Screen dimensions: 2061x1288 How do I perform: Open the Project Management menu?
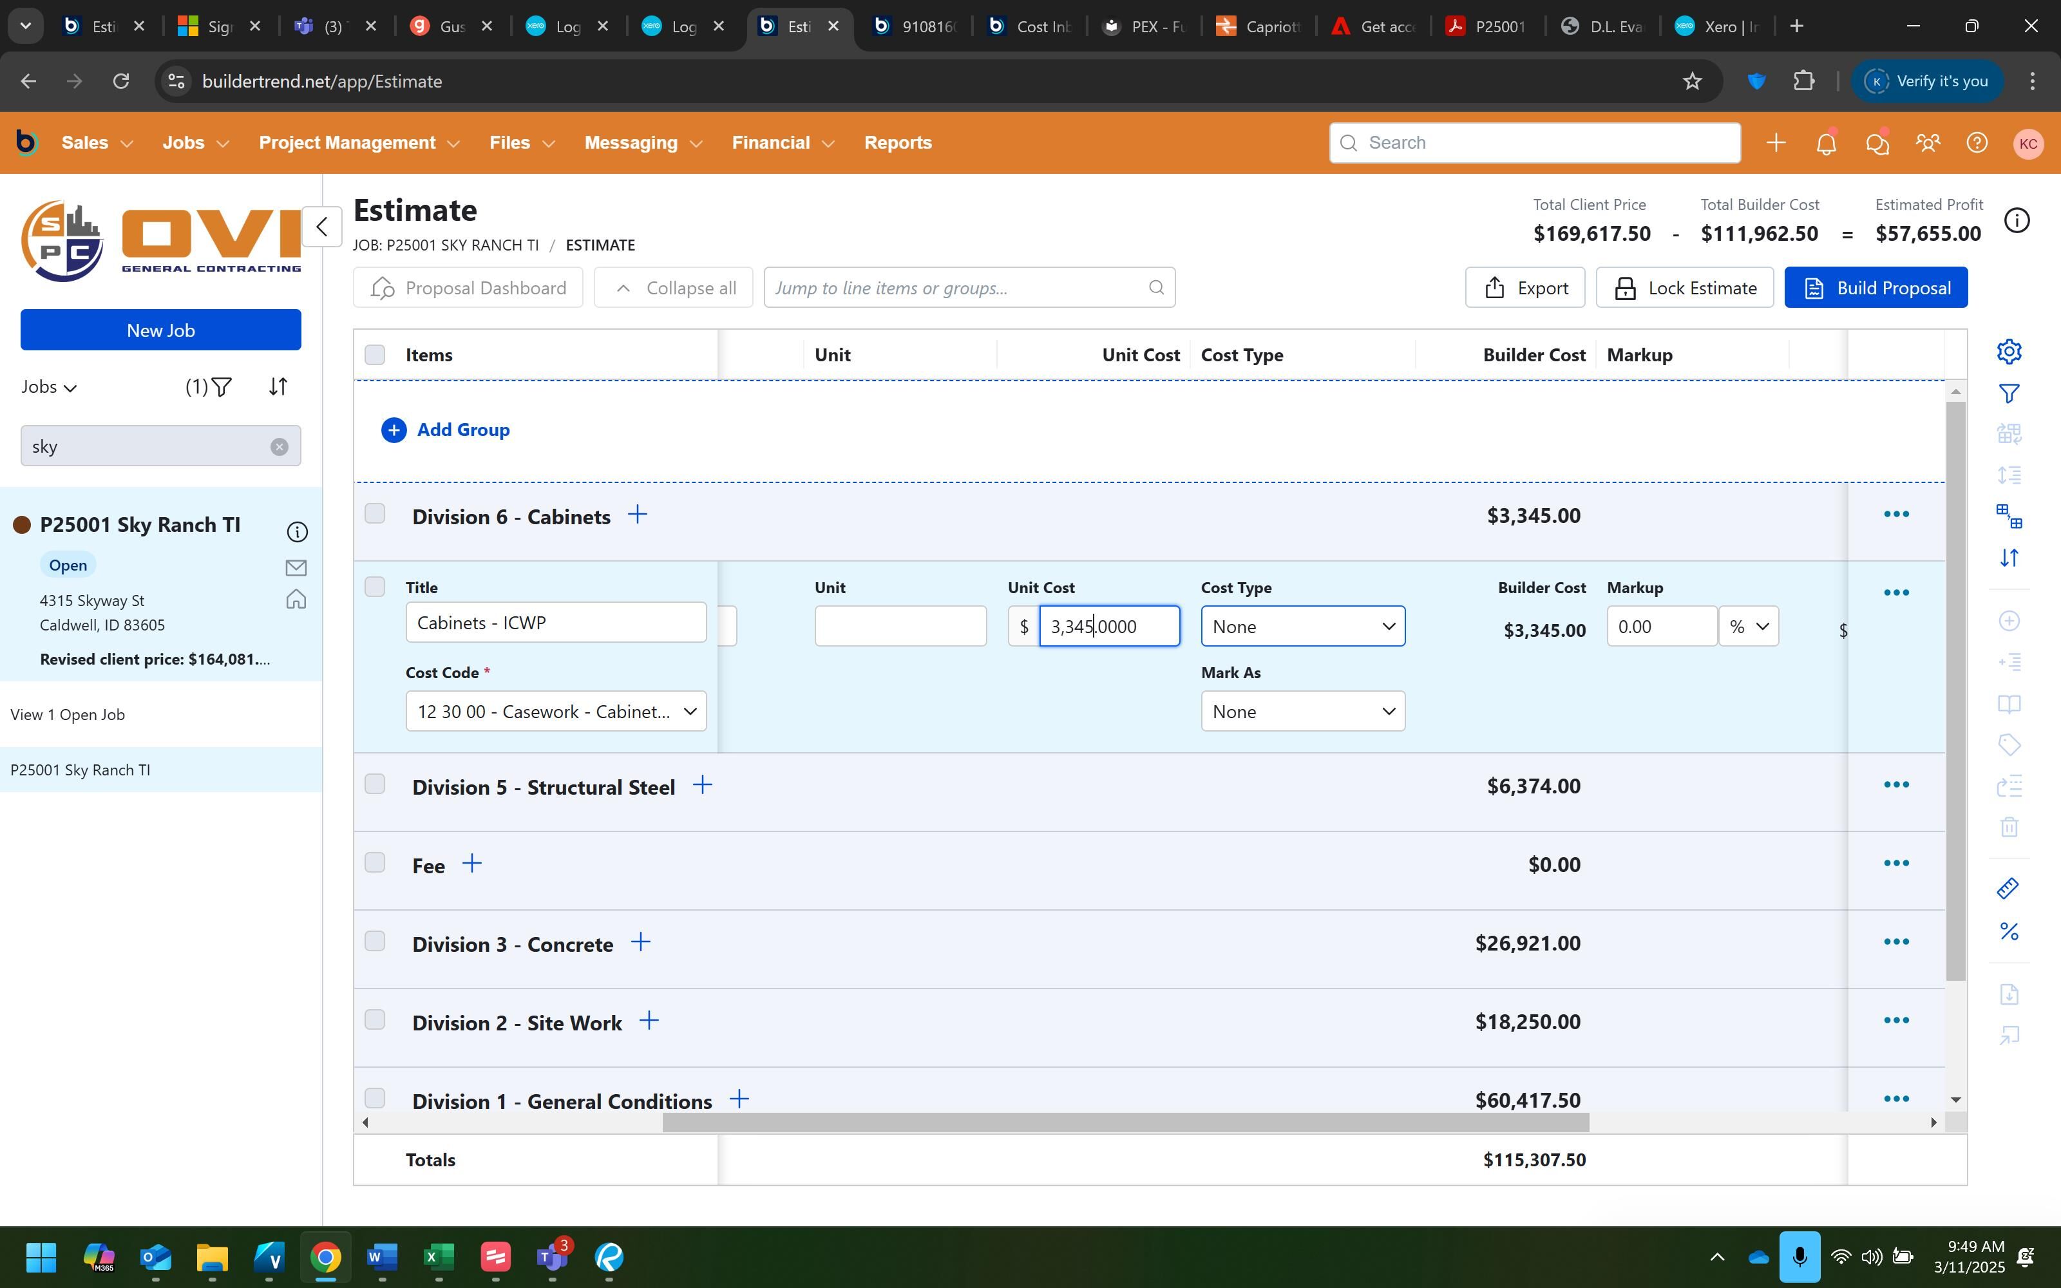point(359,143)
